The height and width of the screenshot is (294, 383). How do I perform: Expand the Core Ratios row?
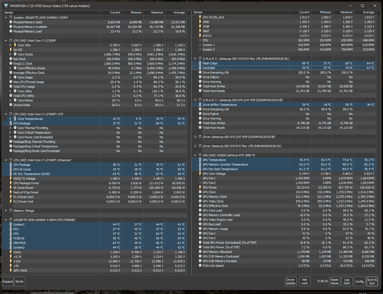[x=10, y=100]
